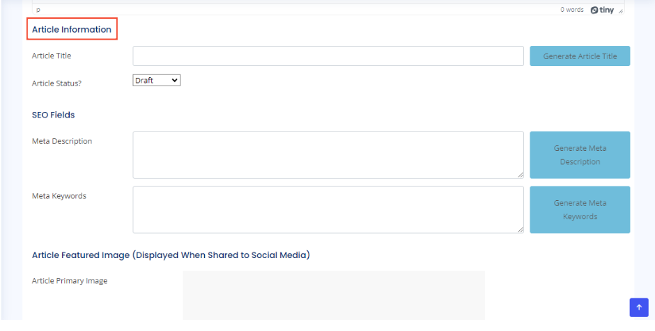Open the Article Status dropdown

click(x=156, y=81)
